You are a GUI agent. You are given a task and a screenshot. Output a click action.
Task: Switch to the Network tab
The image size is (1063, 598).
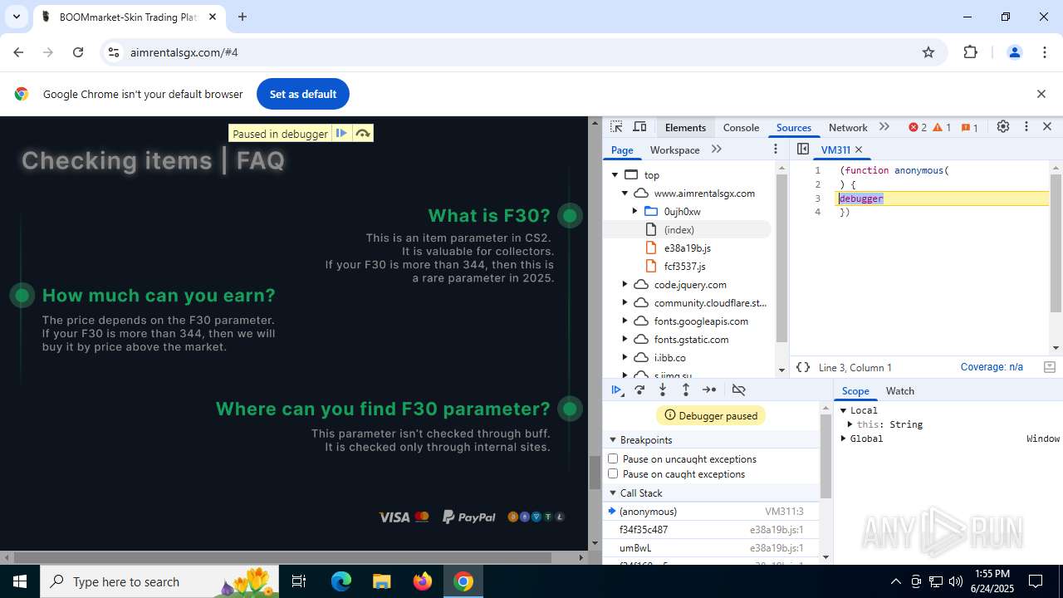(848, 127)
